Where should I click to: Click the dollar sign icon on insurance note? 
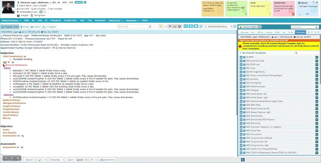pyautogui.click(x=246, y=14)
